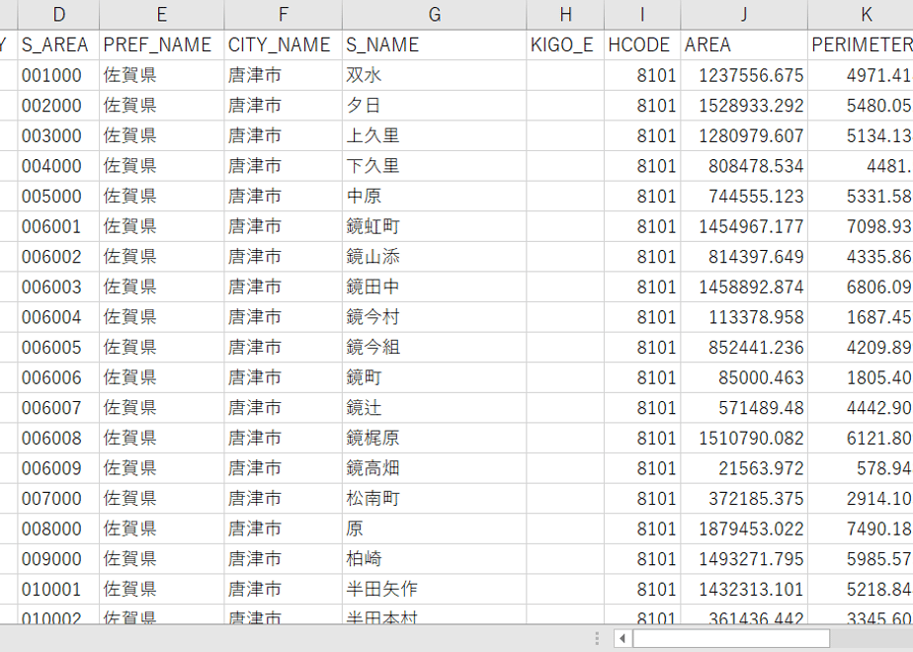Select column G header
913x652 pixels.
435,15
